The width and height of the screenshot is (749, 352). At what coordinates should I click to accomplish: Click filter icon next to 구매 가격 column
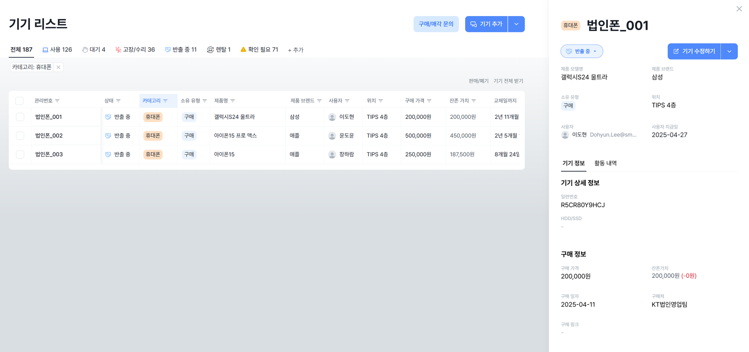point(429,101)
